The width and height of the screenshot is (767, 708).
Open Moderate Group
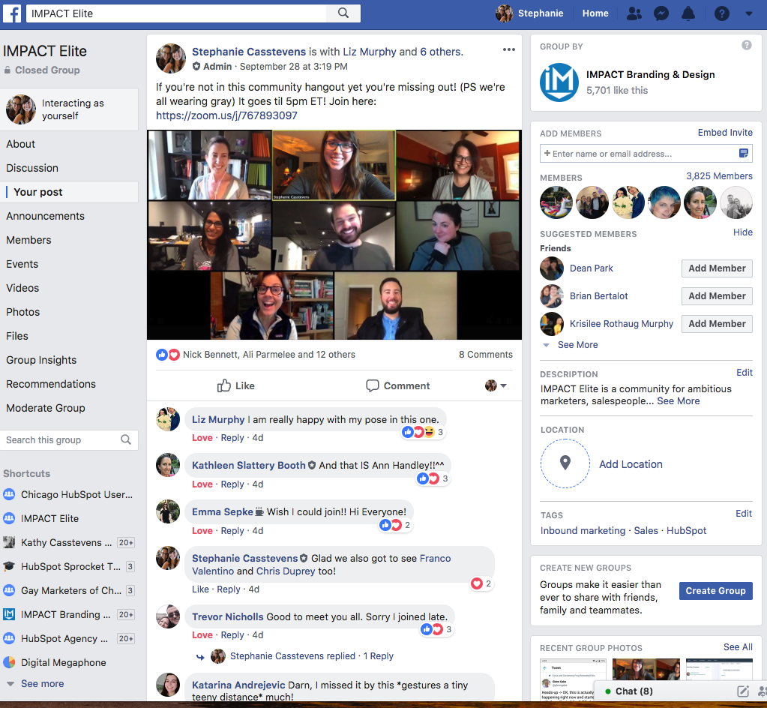(x=46, y=407)
